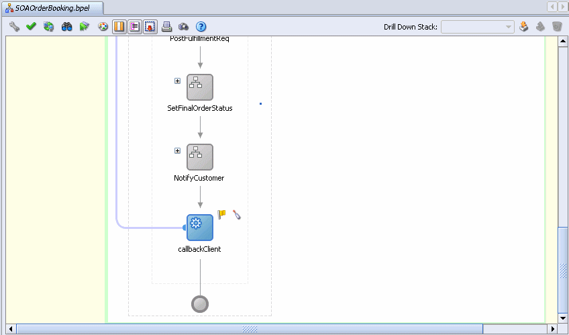Click the pencil icon next to callbackClient
This screenshot has width=569, height=335.
tap(237, 215)
